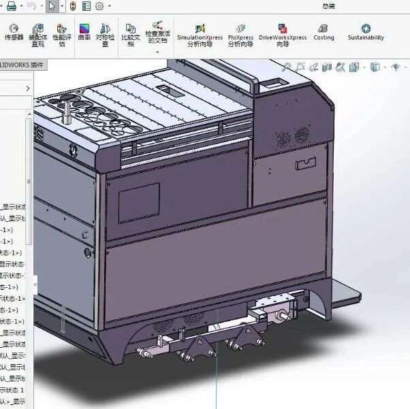Activate the Select cursor tool
This screenshot has width=410, height=409.
click(52, 6)
